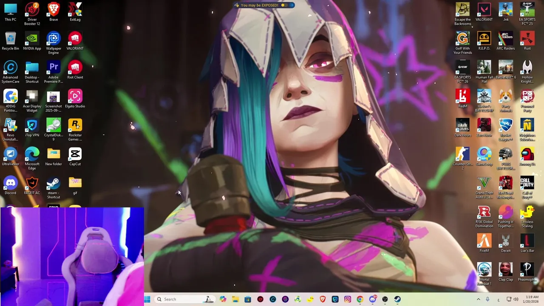This screenshot has width=544, height=306.
Task: Open This PC desktop icon
Action: [x=11, y=12]
